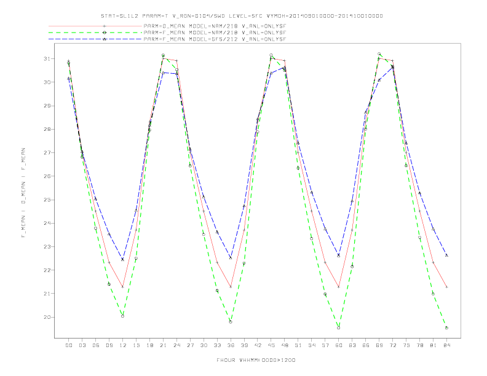The width and height of the screenshot is (487, 376).
Task: Click y-axis tick label 26
Action: (x=47, y=176)
